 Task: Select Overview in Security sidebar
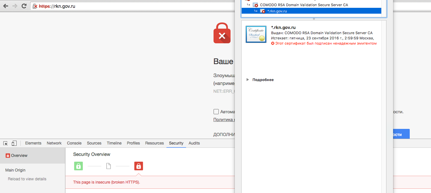32,156
